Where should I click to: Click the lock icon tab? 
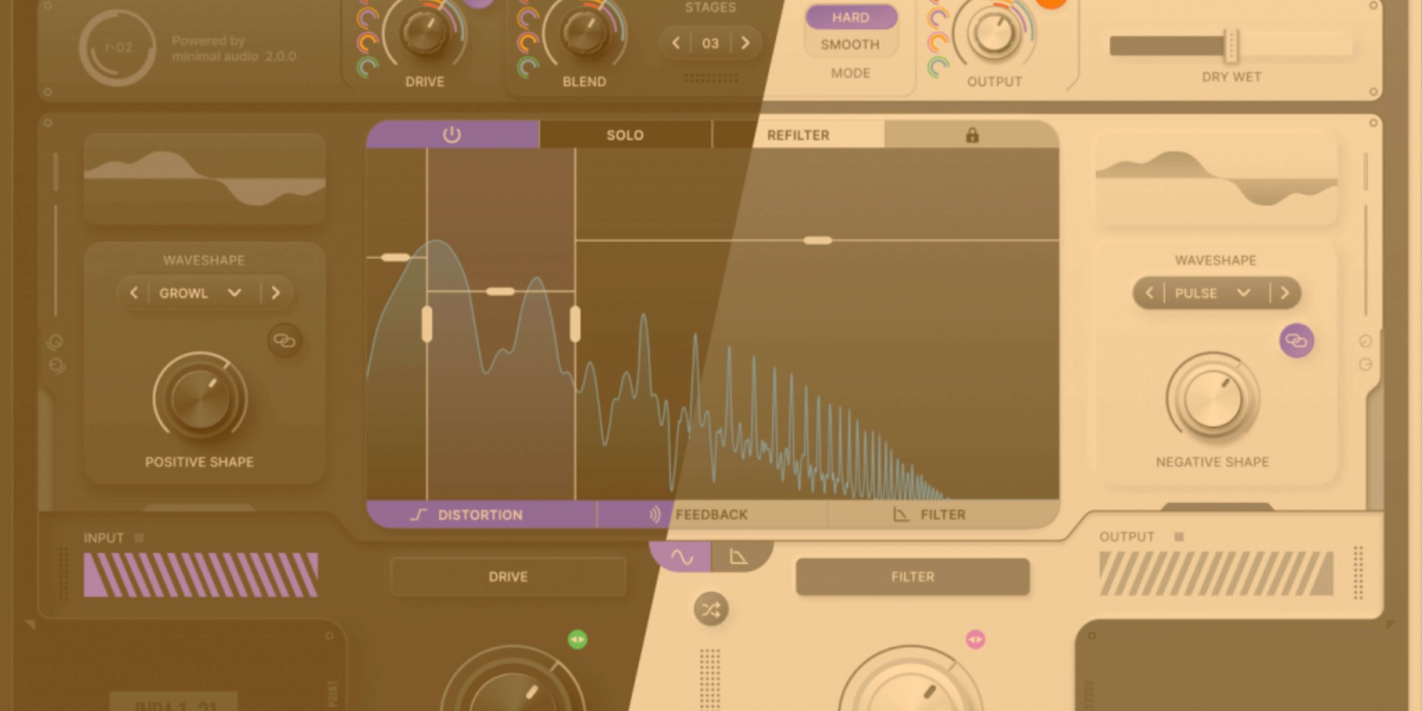(972, 135)
